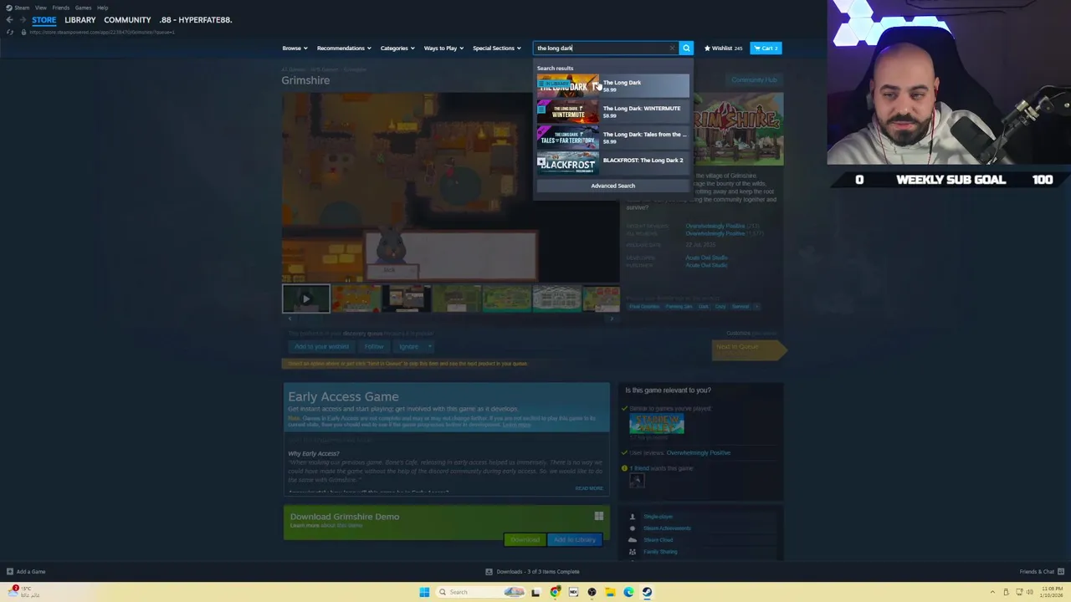This screenshot has width=1071, height=602.
Task: Open the Help menu
Action: click(x=102, y=8)
